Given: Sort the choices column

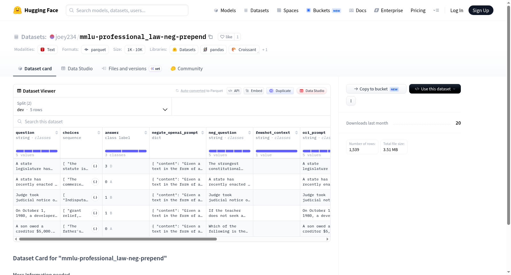Looking at the screenshot, I should (x=99, y=133).
